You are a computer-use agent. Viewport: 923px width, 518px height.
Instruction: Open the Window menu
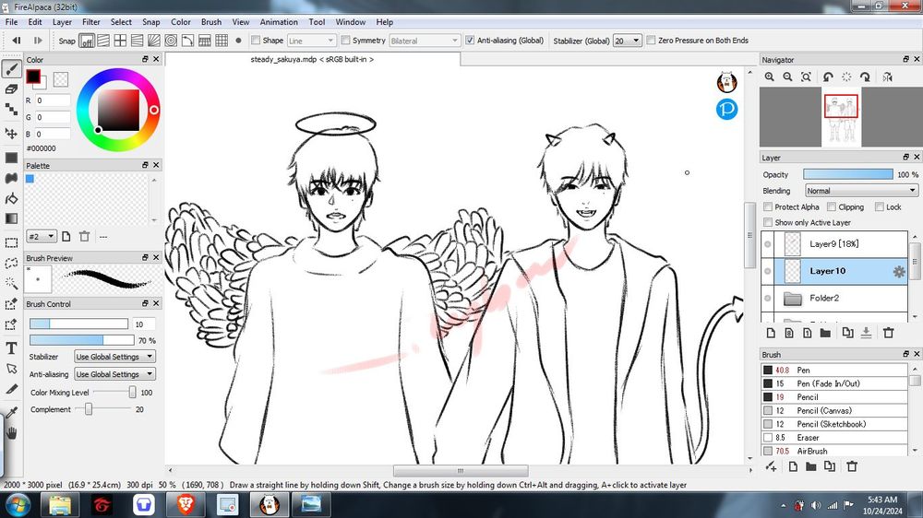click(350, 22)
